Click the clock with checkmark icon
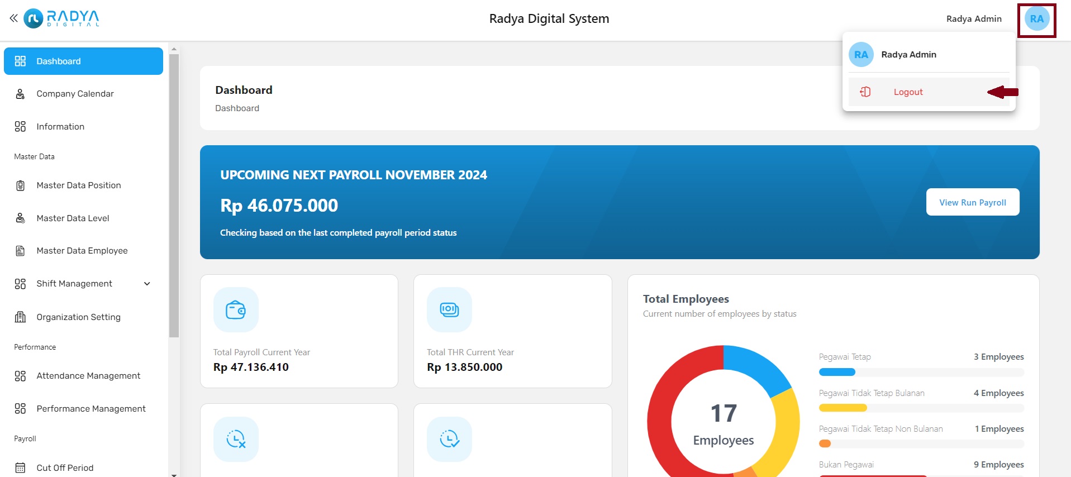The height and width of the screenshot is (477, 1071). [x=449, y=440]
